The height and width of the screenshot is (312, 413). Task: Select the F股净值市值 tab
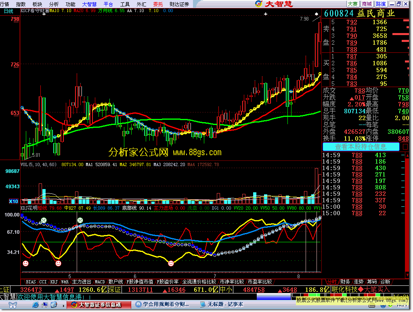140,282
